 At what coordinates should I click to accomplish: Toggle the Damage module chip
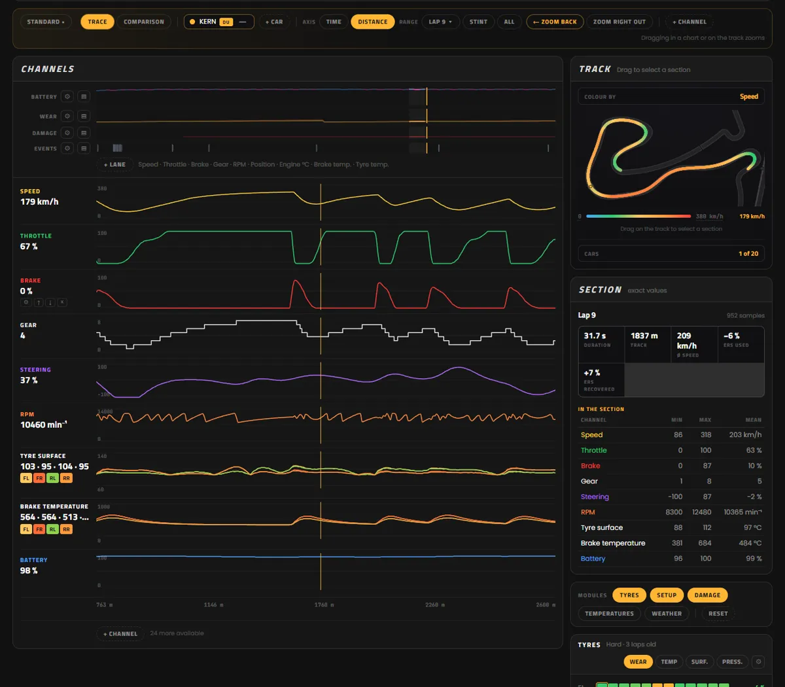(x=707, y=595)
